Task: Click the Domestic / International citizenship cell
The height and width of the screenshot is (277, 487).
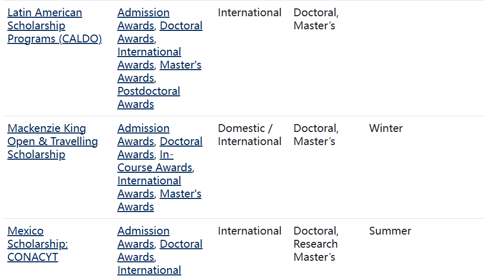Action: click(x=250, y=135)
